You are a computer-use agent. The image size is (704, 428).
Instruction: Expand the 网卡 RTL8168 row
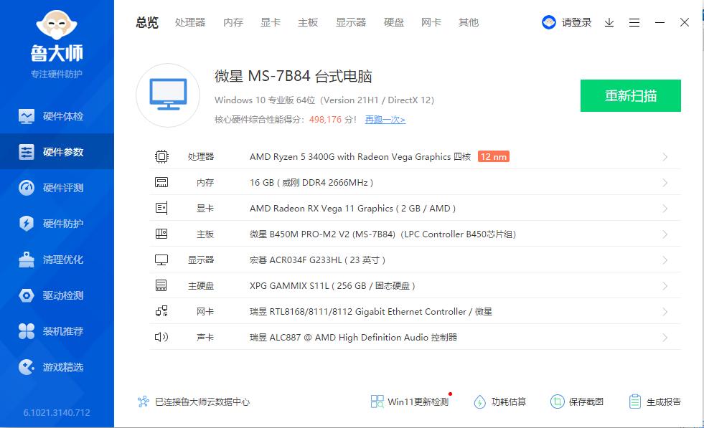[664, 311]
